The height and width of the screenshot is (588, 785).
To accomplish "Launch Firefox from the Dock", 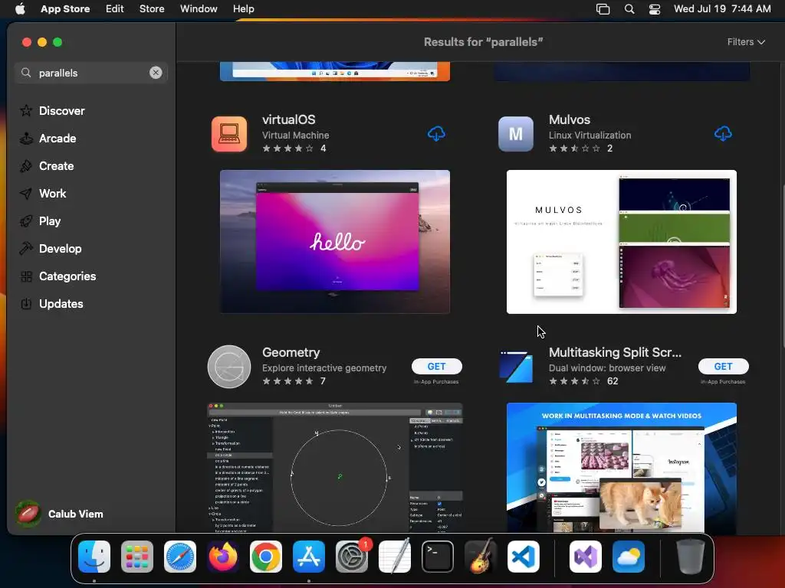I will click(223, 557).
